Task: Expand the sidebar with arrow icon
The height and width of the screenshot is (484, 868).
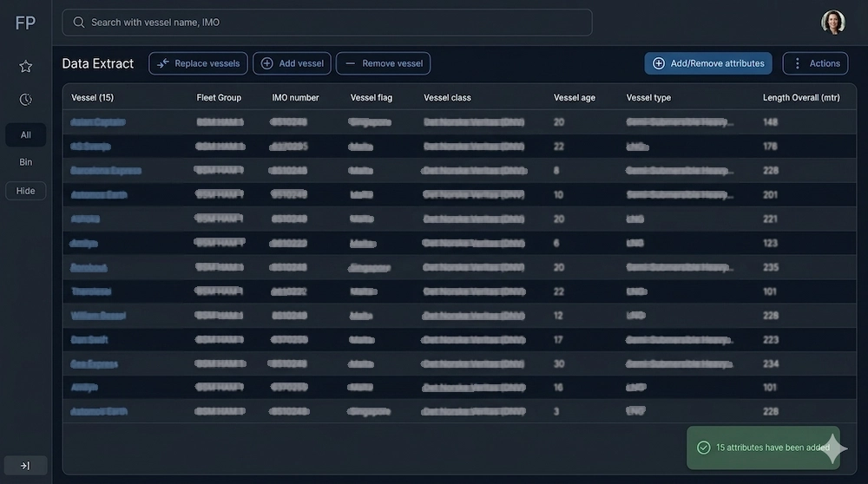Action: coord(25,466)
